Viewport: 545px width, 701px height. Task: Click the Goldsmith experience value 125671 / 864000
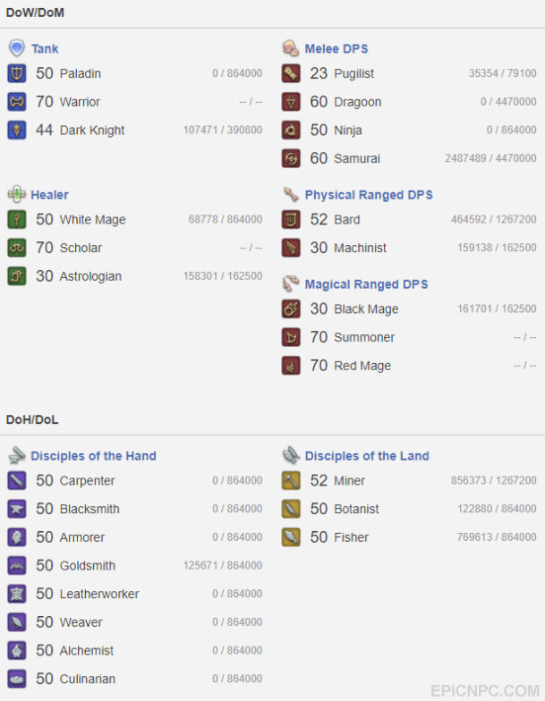[x=222, y=565]
